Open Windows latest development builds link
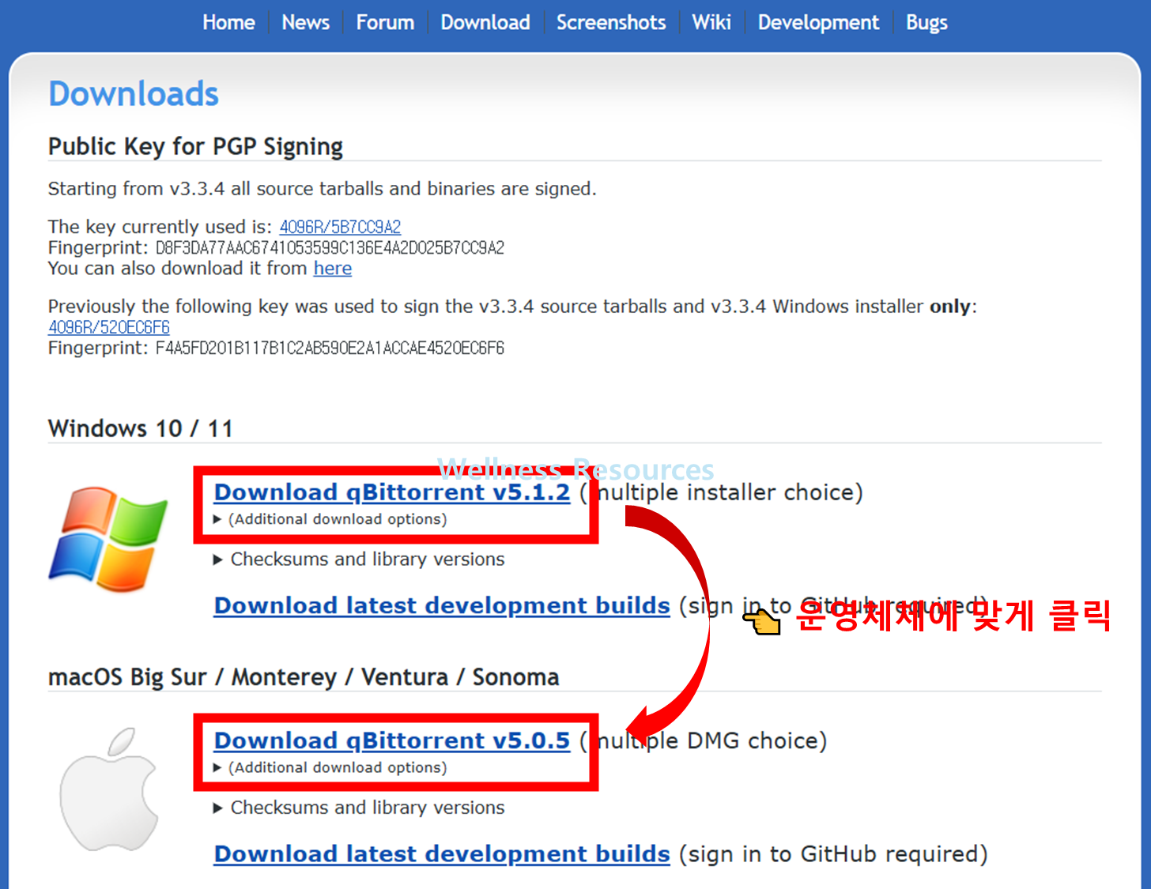Screen dimensions: 1151x889 click(x=442, y=605)
